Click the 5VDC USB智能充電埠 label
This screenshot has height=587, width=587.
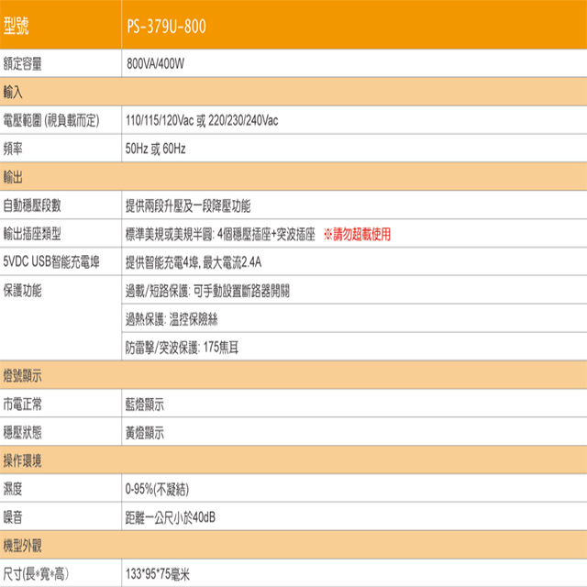pyautogui.click(x=51, y=261)
